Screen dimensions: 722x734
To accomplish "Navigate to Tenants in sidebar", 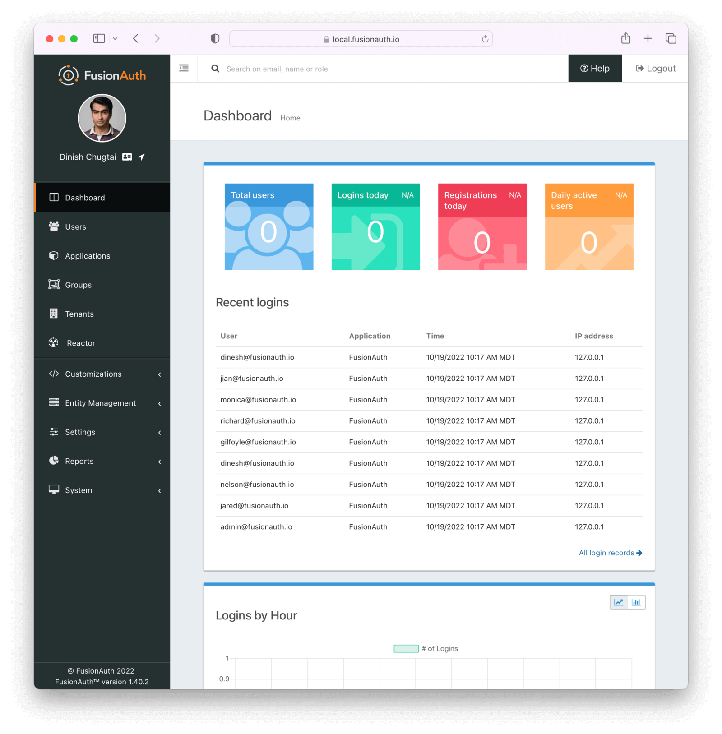I will (x=102, y=314).
